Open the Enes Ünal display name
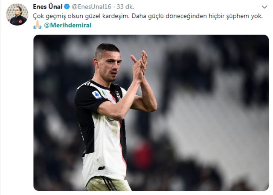Viewport: 273px width, 195px height. click(x=47, y=7)
